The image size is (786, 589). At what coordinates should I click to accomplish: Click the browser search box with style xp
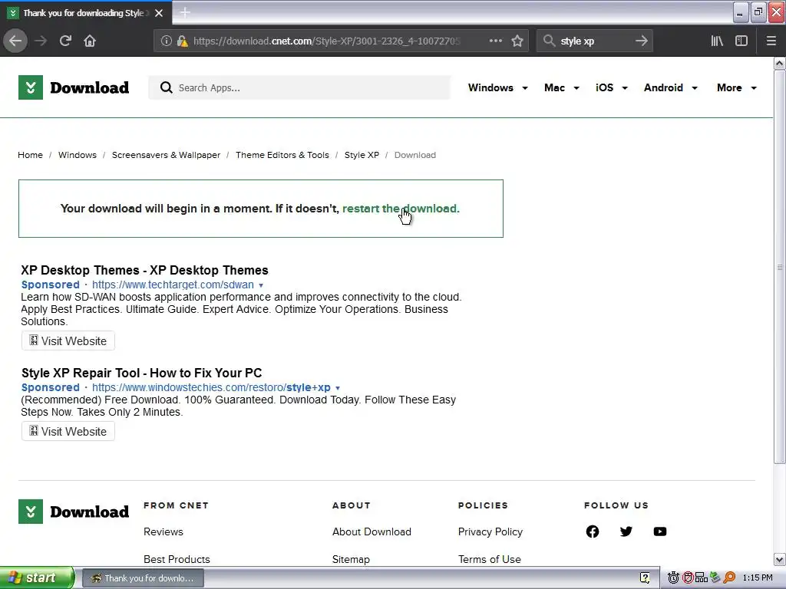coord(594,41)
